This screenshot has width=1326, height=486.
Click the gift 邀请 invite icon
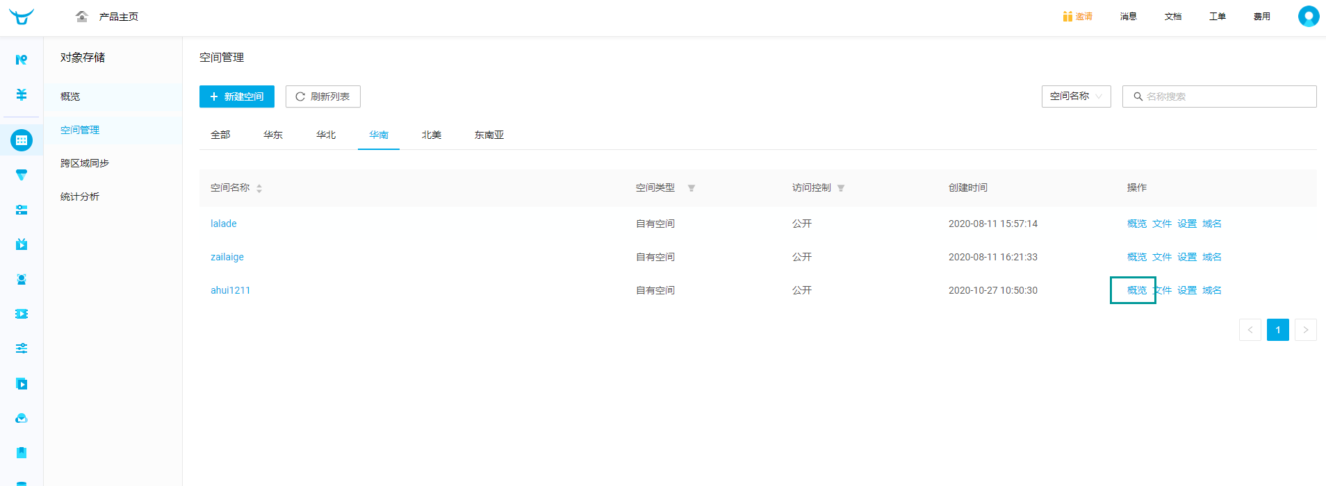(x=1067, y=17)
